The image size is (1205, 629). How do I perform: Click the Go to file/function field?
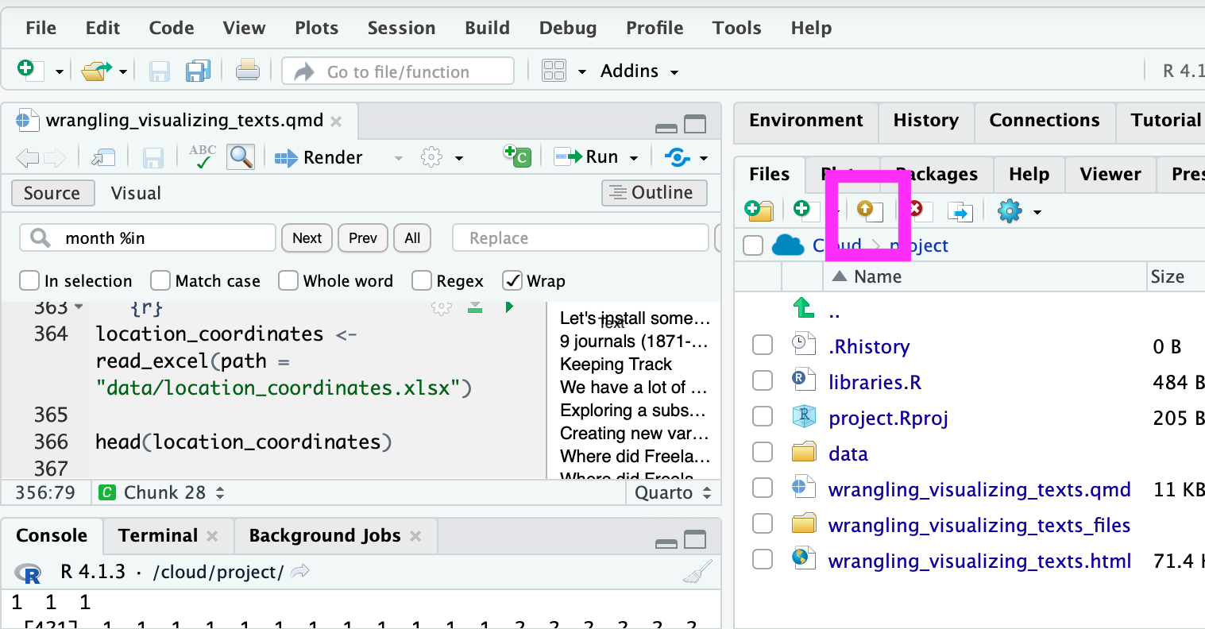pyautogui.click(x=398, y=71)
